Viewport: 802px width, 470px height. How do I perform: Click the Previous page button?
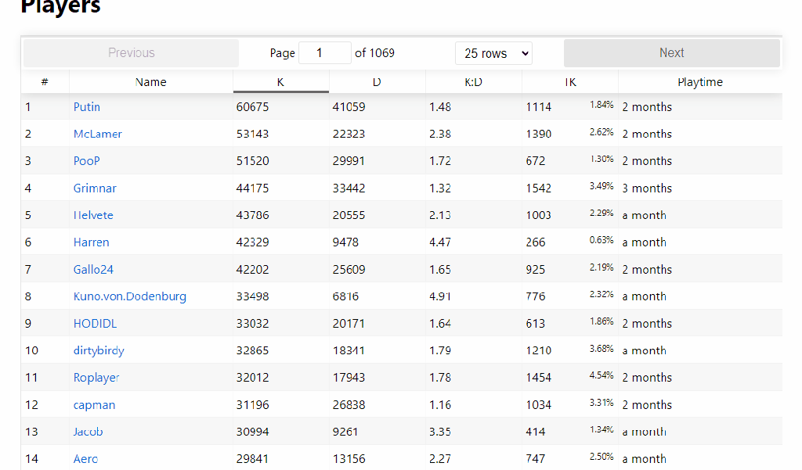131,53
